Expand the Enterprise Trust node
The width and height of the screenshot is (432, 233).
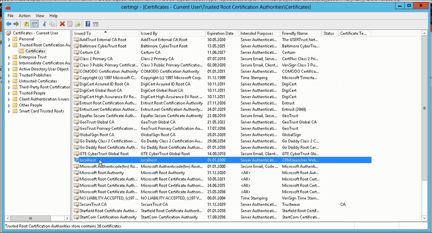[9, 57]
